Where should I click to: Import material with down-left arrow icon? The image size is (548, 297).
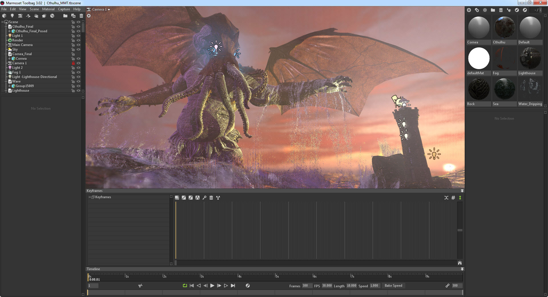tap(517, 10)
